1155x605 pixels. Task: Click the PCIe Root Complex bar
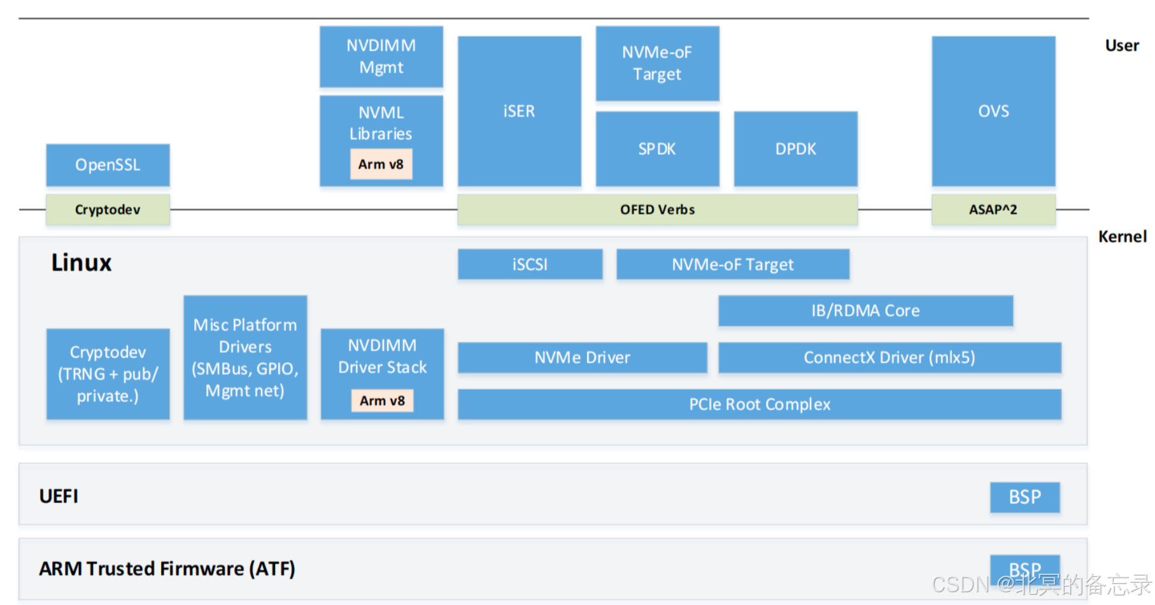[760, 404]
